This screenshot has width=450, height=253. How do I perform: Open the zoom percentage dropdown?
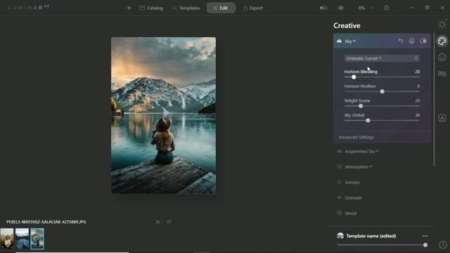coord(366,8)
